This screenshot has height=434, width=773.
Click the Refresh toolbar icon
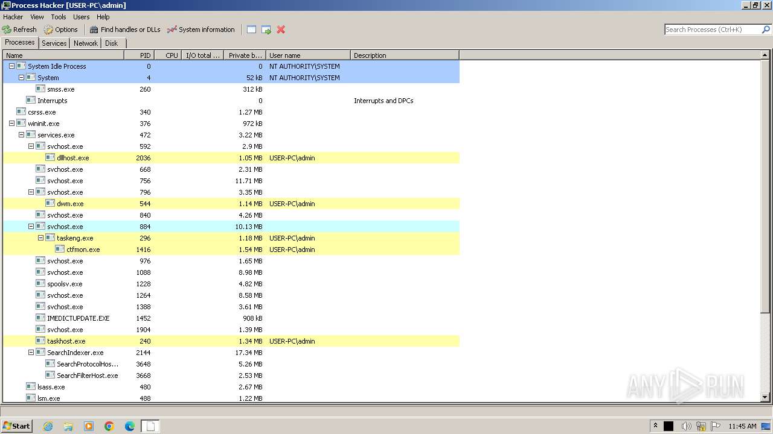(x=7, y=30)
